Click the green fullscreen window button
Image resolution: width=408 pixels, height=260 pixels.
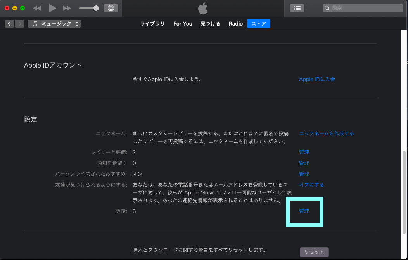22,8
